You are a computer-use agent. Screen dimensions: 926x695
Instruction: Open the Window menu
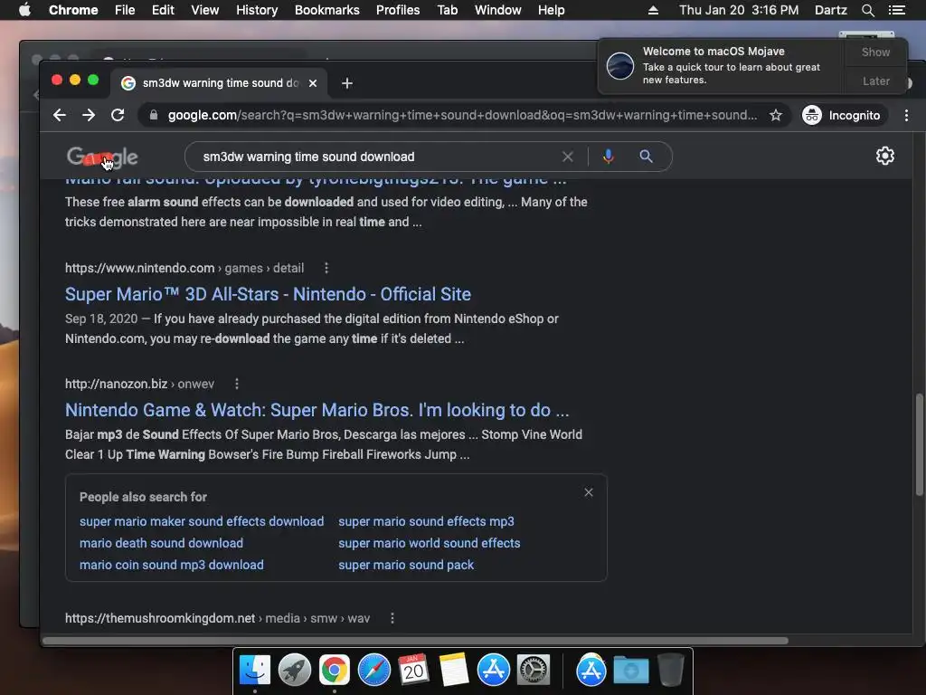click(498, 10)
